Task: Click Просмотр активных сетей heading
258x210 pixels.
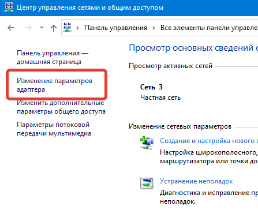Action: pyautogui.click(x=170, y=66)
